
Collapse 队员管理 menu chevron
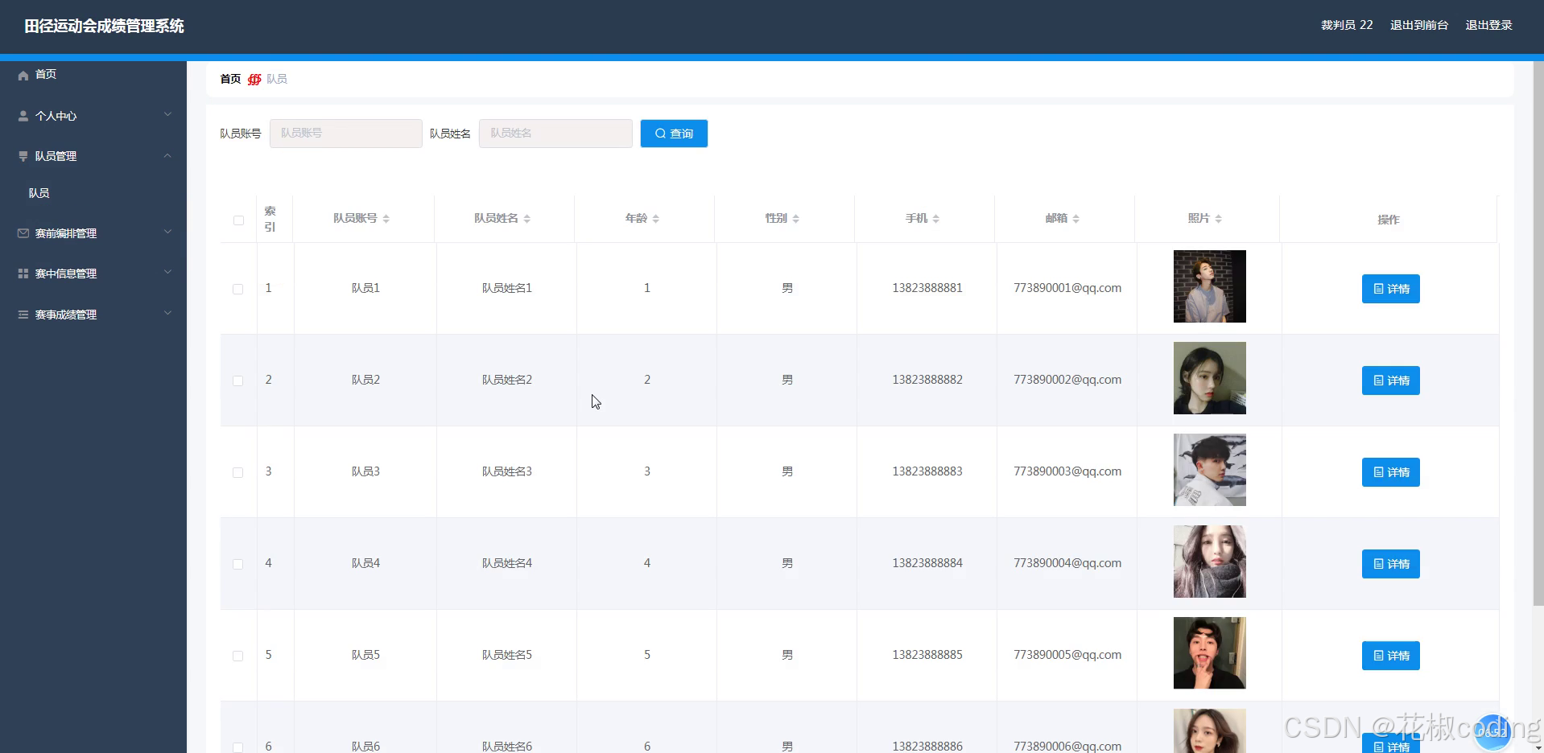pyautogui.click(x=167, y=155)
